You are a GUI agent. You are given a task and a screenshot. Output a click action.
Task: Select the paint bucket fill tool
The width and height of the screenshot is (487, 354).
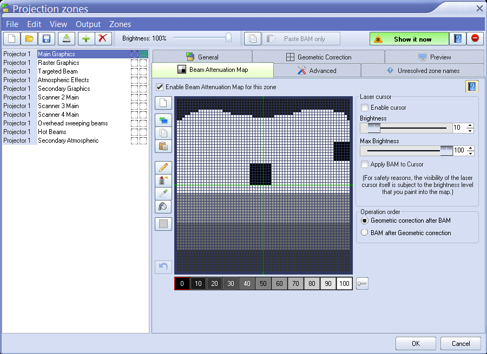(x=163, y=206)
